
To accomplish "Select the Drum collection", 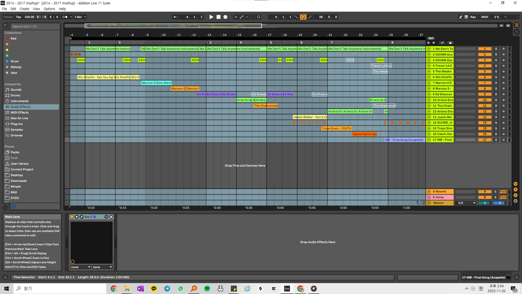I will tap(15, 61).
